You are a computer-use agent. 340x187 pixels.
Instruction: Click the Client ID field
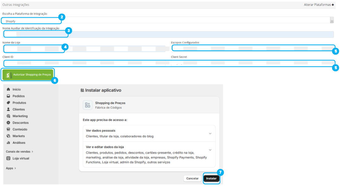coord(84,63)
